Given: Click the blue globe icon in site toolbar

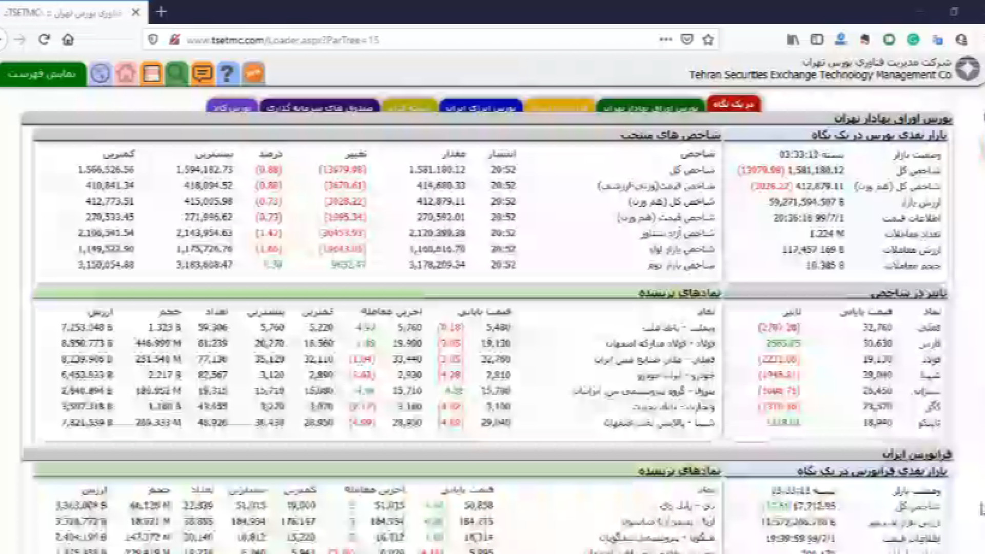Looking at the screenshot, I should click(x=101, y=74).
